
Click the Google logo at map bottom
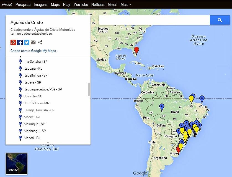140,173
